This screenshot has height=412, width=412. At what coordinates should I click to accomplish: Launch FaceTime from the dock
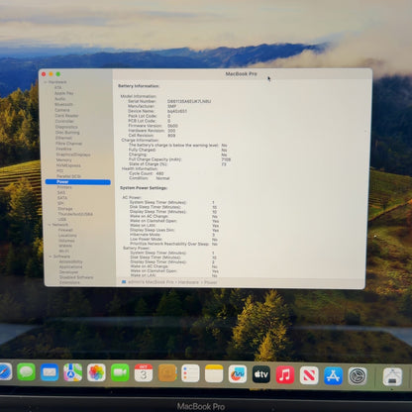pyautogui.click(x=120, y=372)
